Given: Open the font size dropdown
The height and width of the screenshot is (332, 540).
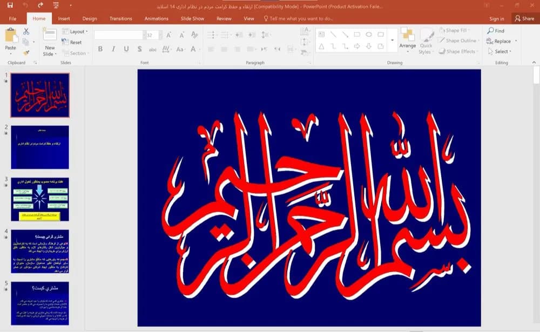Looking at the screenshot, I should pyautogui.click(x=160, y=35).
